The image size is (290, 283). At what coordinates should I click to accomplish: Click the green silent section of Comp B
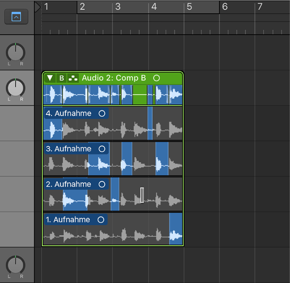pos(140,95)
